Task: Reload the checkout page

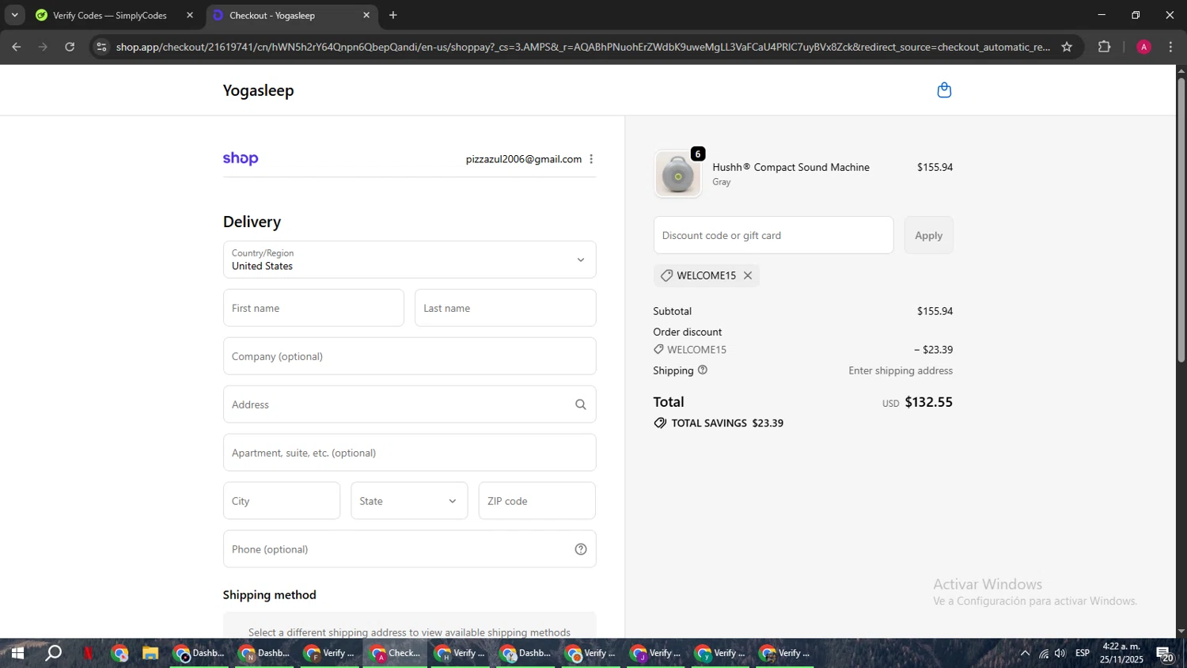Action: pyautogui.click(x=70, y=47)
